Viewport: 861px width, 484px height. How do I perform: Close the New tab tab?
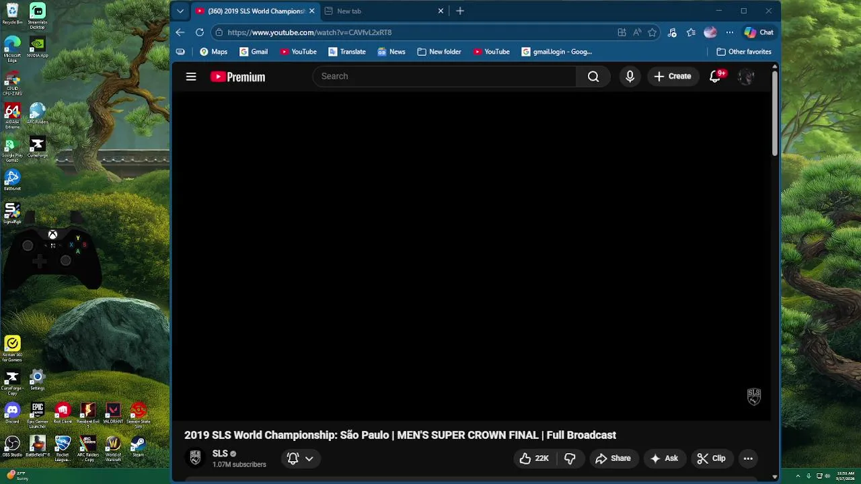coord(441,11)
